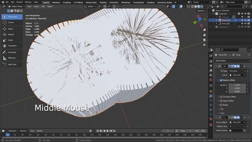Toggle Collection eye visibility
Screen dimensions: 252x142
245,14
